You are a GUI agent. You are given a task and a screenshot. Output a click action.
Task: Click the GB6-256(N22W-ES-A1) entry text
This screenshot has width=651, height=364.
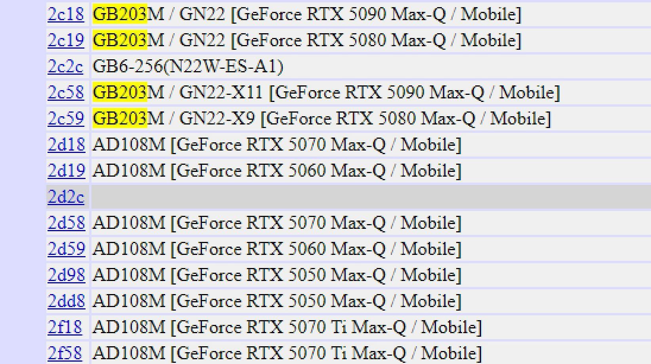click(x=188, y=67)
